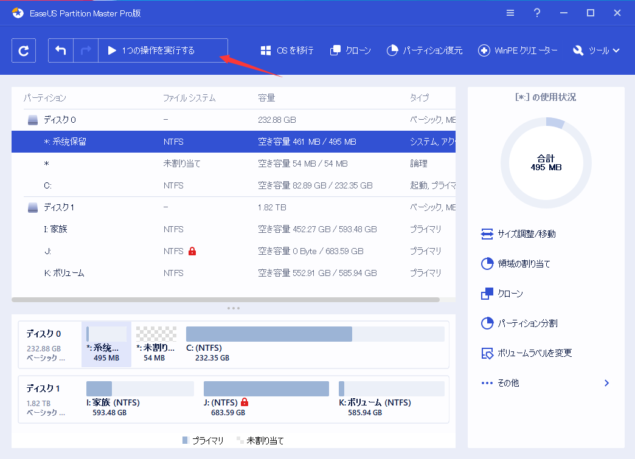
Task: Open the クローン toolbar item
Action: pos(350,50)
